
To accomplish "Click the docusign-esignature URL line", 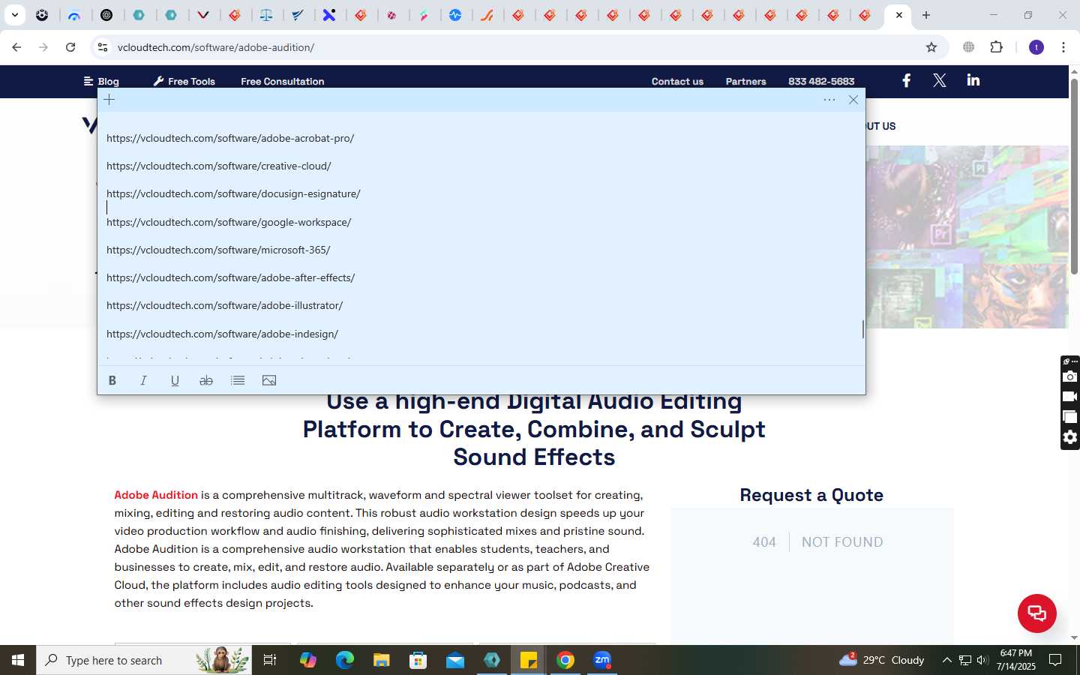I will click(233, 193).
